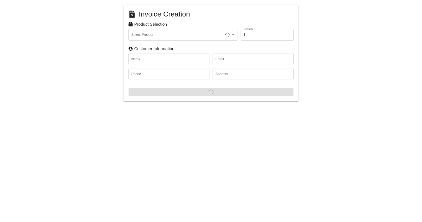Focus the Name input field
This screenshot has width=422, height=222.
click(169, 59)
